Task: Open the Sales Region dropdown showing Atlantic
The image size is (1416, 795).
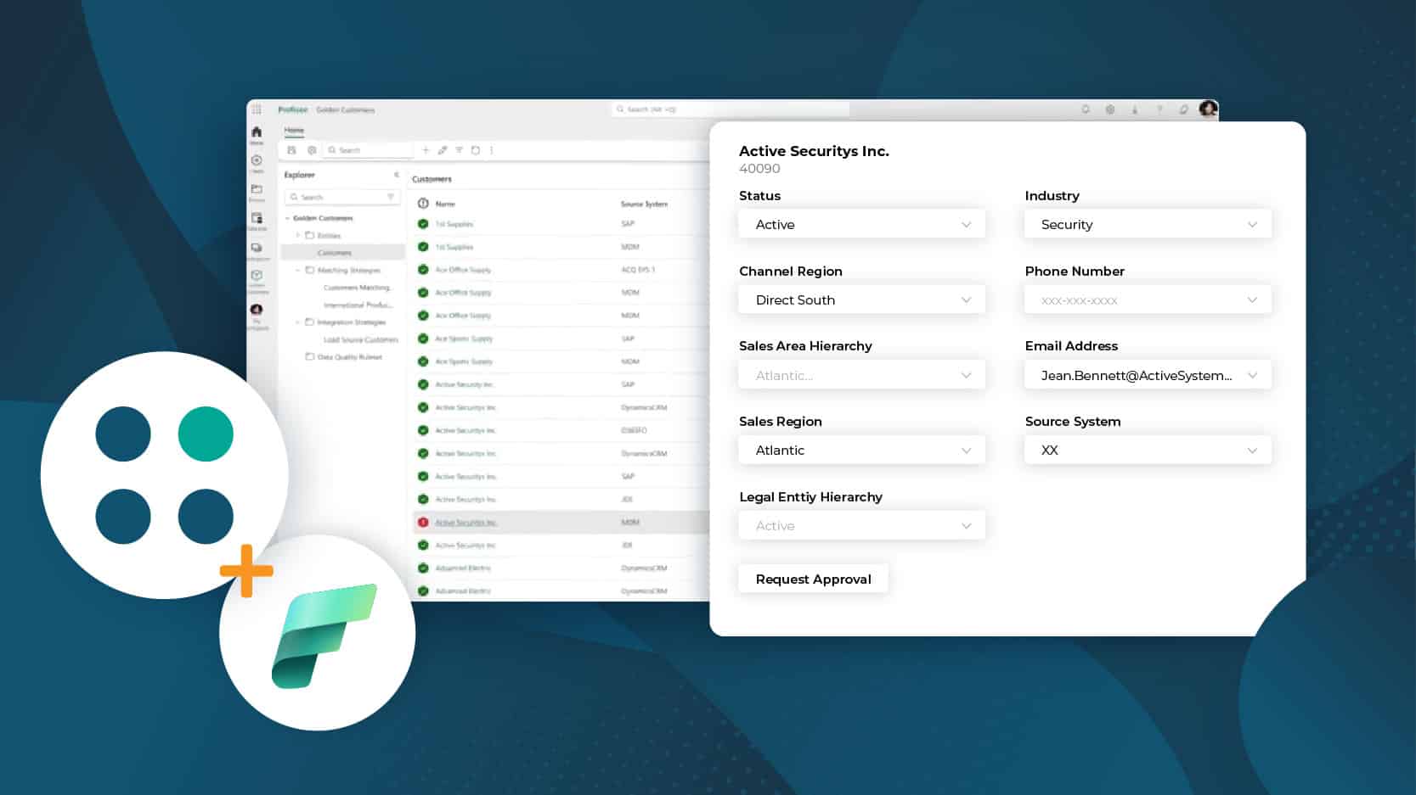Action: tap(861, 450)
